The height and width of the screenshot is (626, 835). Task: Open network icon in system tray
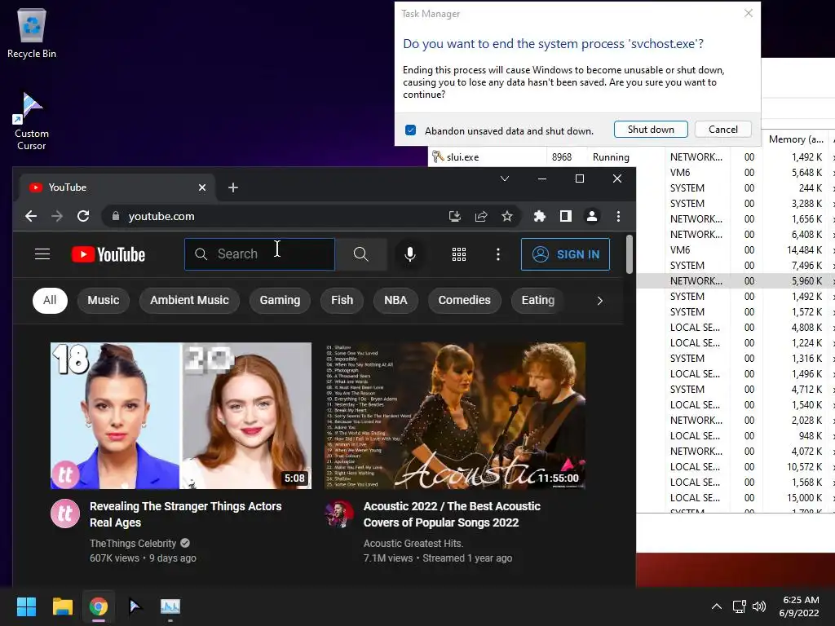point(739,606)
